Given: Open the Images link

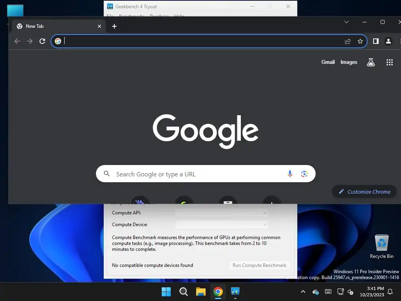Looking at the screenshot, I should pos(349,62).
